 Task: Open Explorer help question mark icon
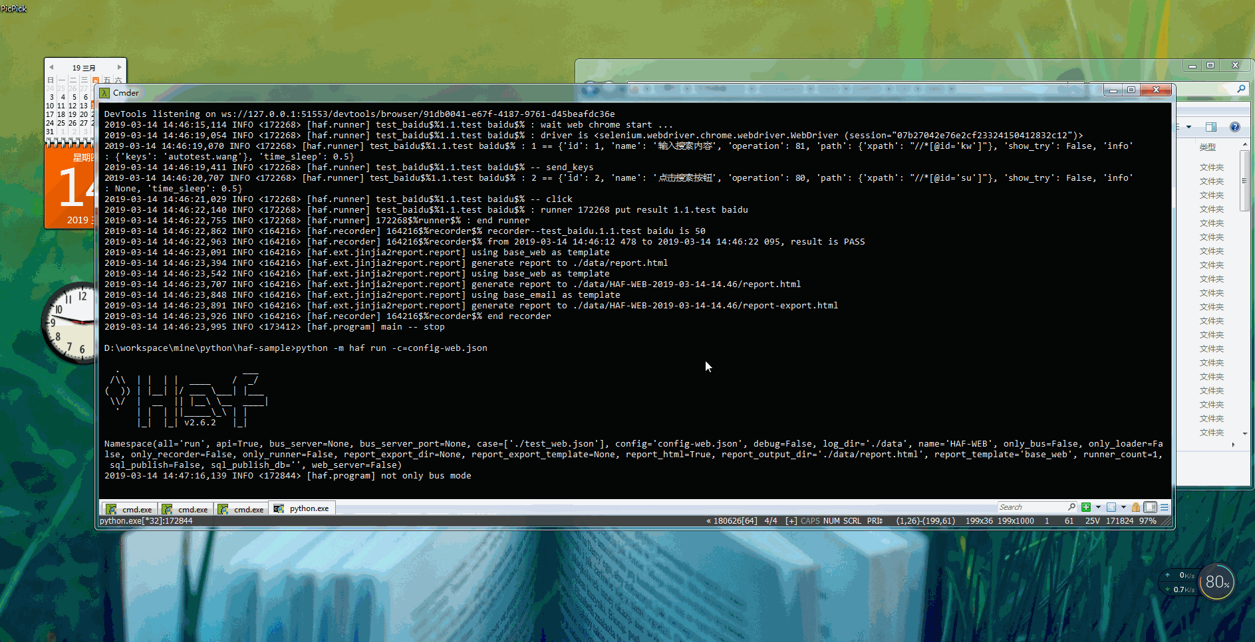point(1235,127)
